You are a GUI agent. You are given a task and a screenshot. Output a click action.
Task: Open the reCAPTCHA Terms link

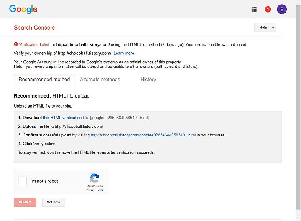[x=99, y=190]
